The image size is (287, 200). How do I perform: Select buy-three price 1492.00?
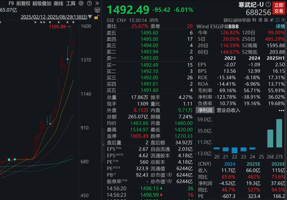149,78
